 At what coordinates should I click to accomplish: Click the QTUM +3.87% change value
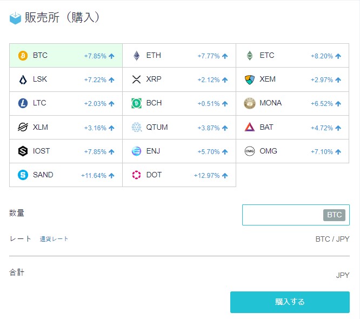(x=209, y=128)
